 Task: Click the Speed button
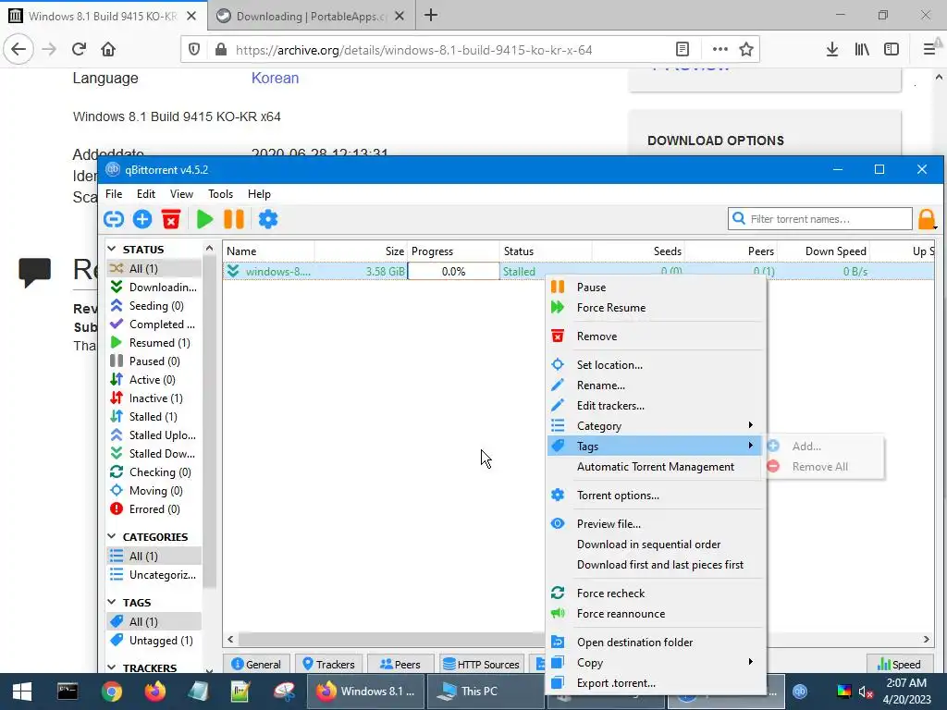click(899, 664)
